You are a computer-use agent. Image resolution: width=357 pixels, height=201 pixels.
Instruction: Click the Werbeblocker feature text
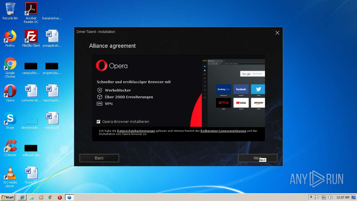[118, 90]
